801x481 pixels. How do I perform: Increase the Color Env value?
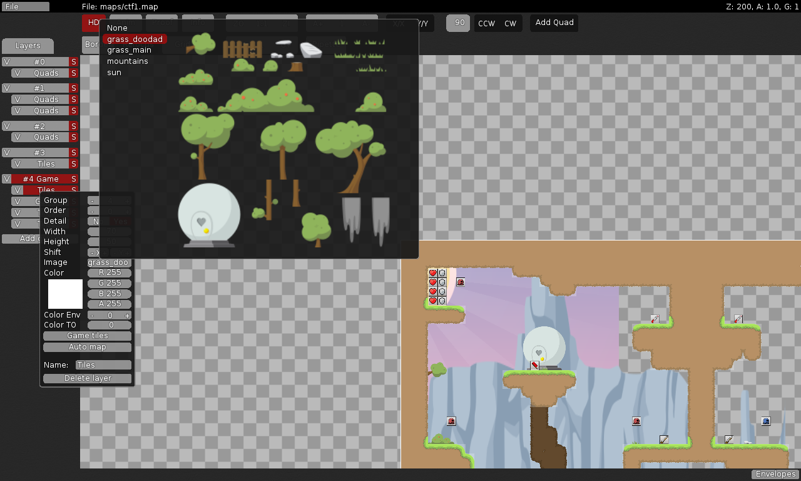coord(128,316)
